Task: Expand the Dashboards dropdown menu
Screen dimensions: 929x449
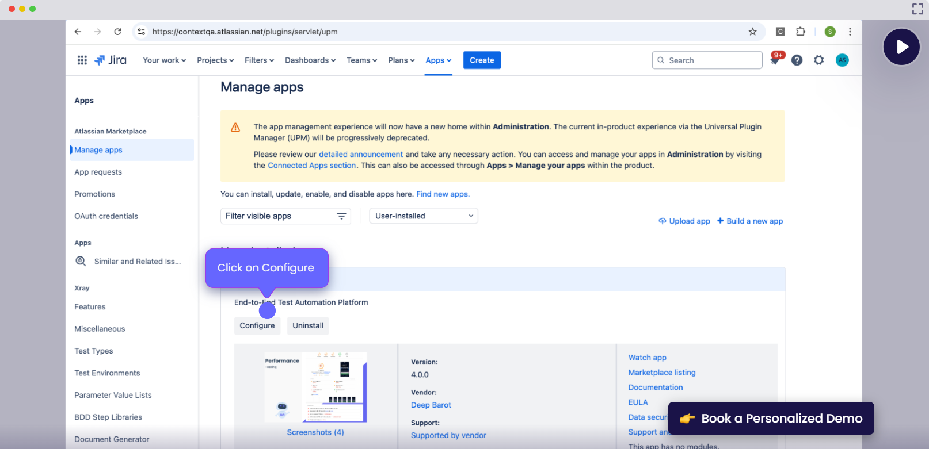Action: tap(310, 60)
